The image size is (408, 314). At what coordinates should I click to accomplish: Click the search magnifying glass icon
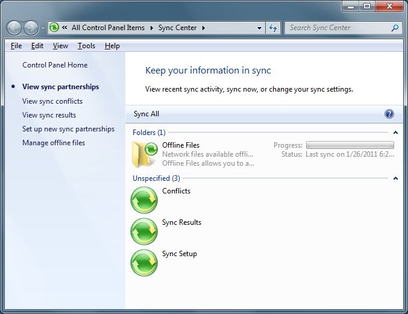pyautogui.click(x=395, y=28)
